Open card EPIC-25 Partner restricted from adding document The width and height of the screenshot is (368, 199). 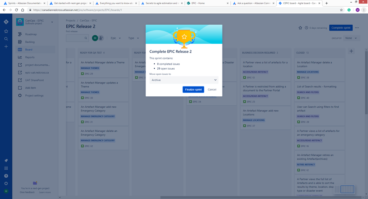pos(266,94)
